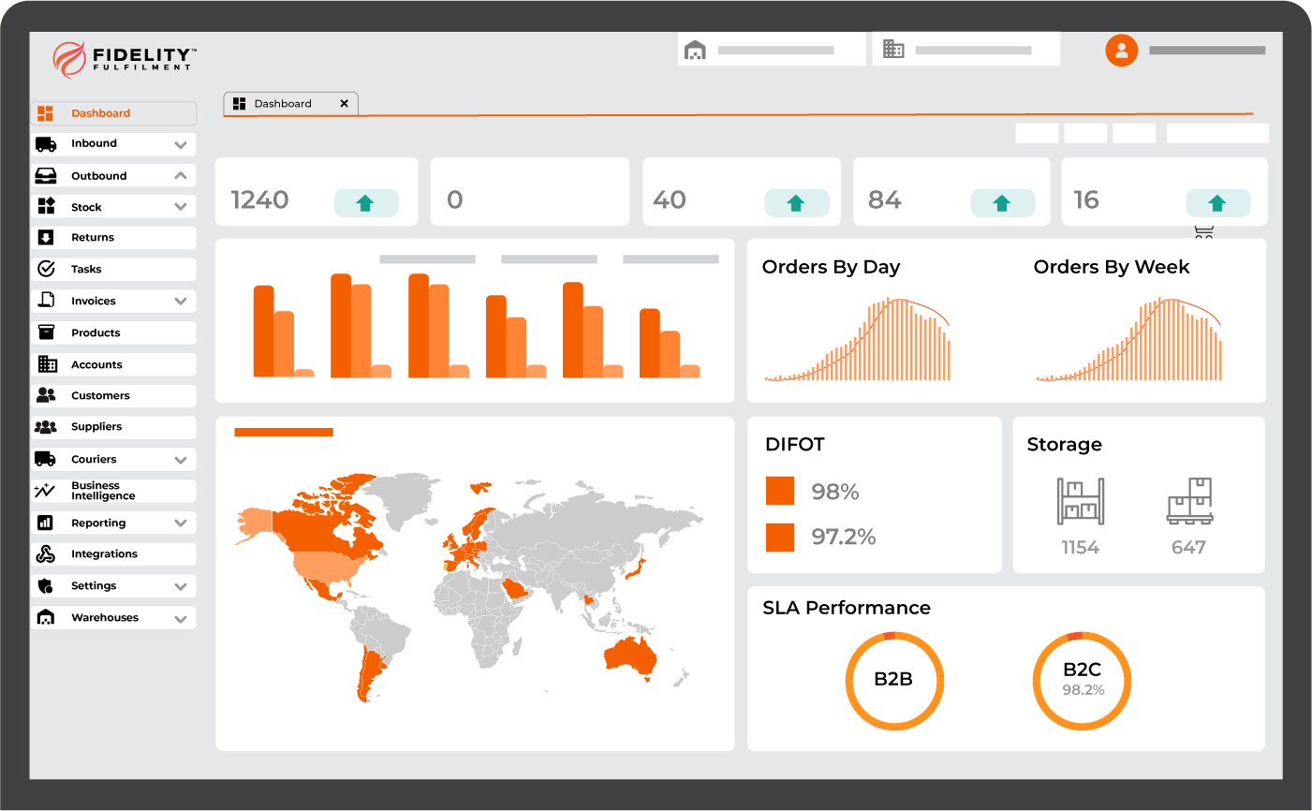
Task: Click the 1154 storage count
Action: click(x=1081, y=548)
